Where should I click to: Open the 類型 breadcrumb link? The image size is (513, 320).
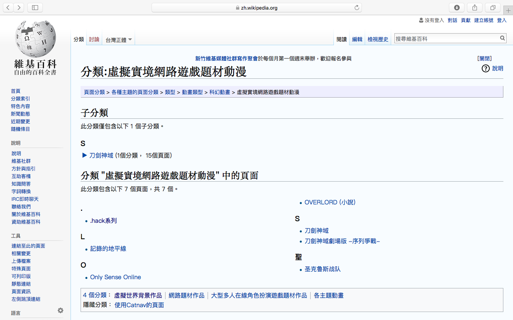tap(170, 92)
